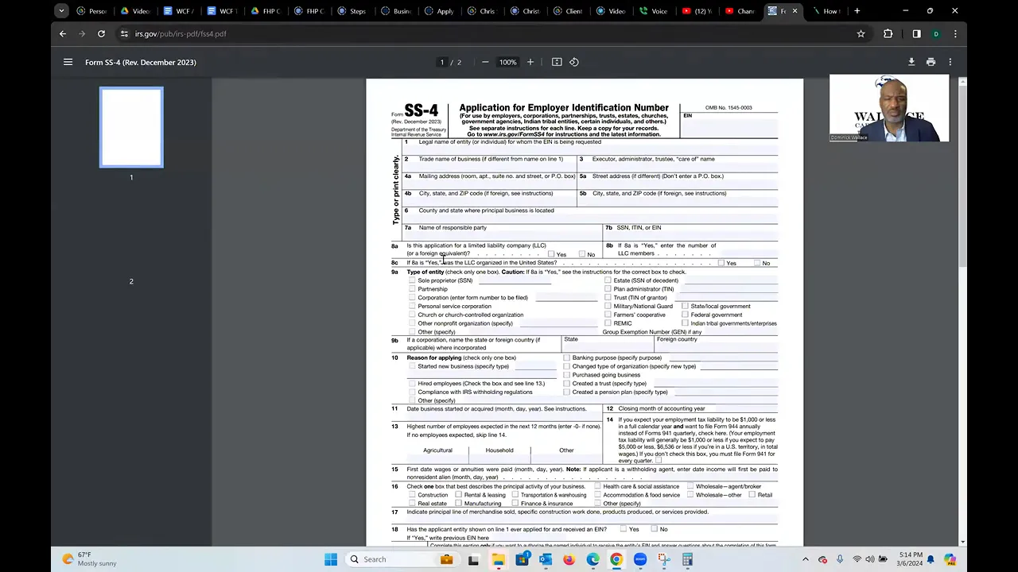1018x572 pixels.
Task: Open Calculator from the taskbar
Action: [687, 559]
